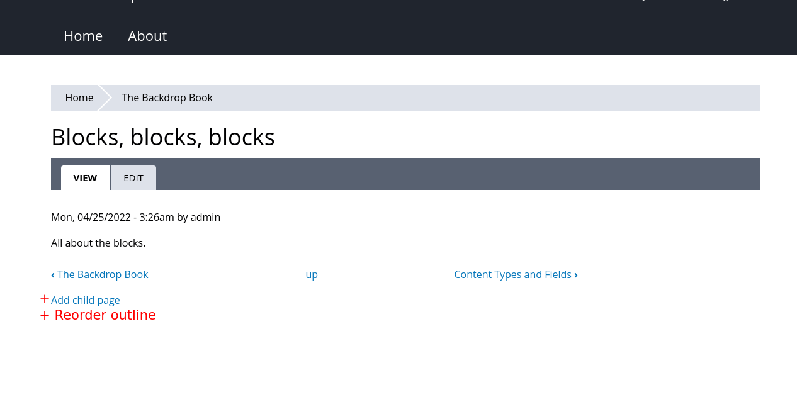797x419 pixels.
Task: Open The Backdrop Book breadcrumb entry
Action: (x=167, y=97)
